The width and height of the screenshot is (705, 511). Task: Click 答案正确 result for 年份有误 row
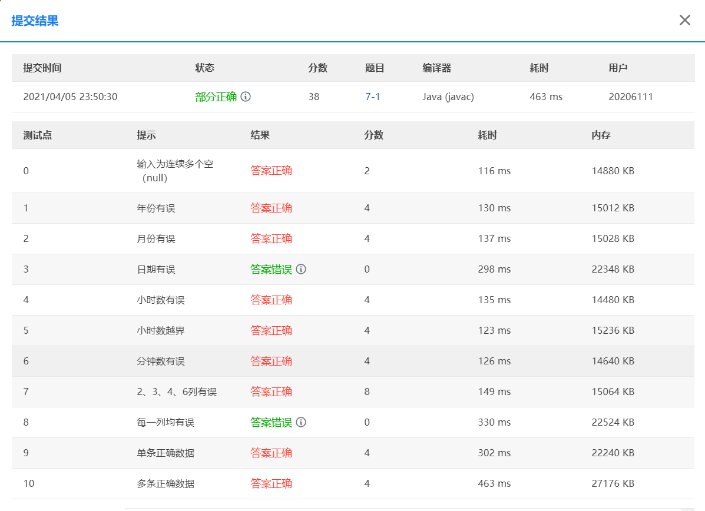point(271,208)
